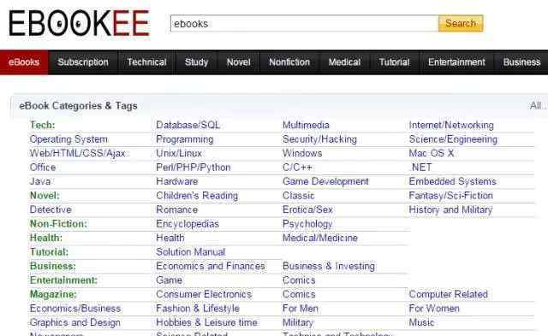Select the Medical navigation tab

[x=344, y=62]
